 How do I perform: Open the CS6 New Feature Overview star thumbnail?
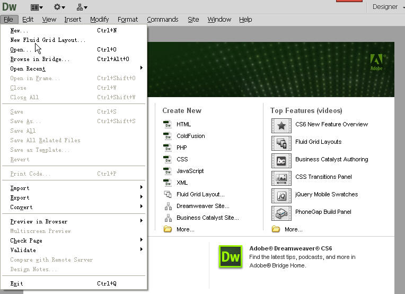[281, 126]
